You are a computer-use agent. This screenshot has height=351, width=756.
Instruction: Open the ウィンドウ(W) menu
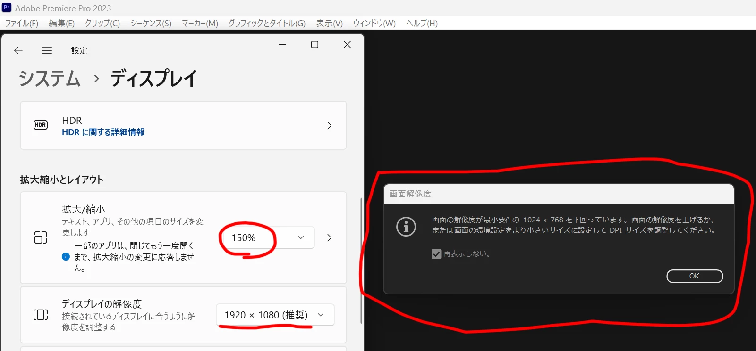click(x=374, y=23)
